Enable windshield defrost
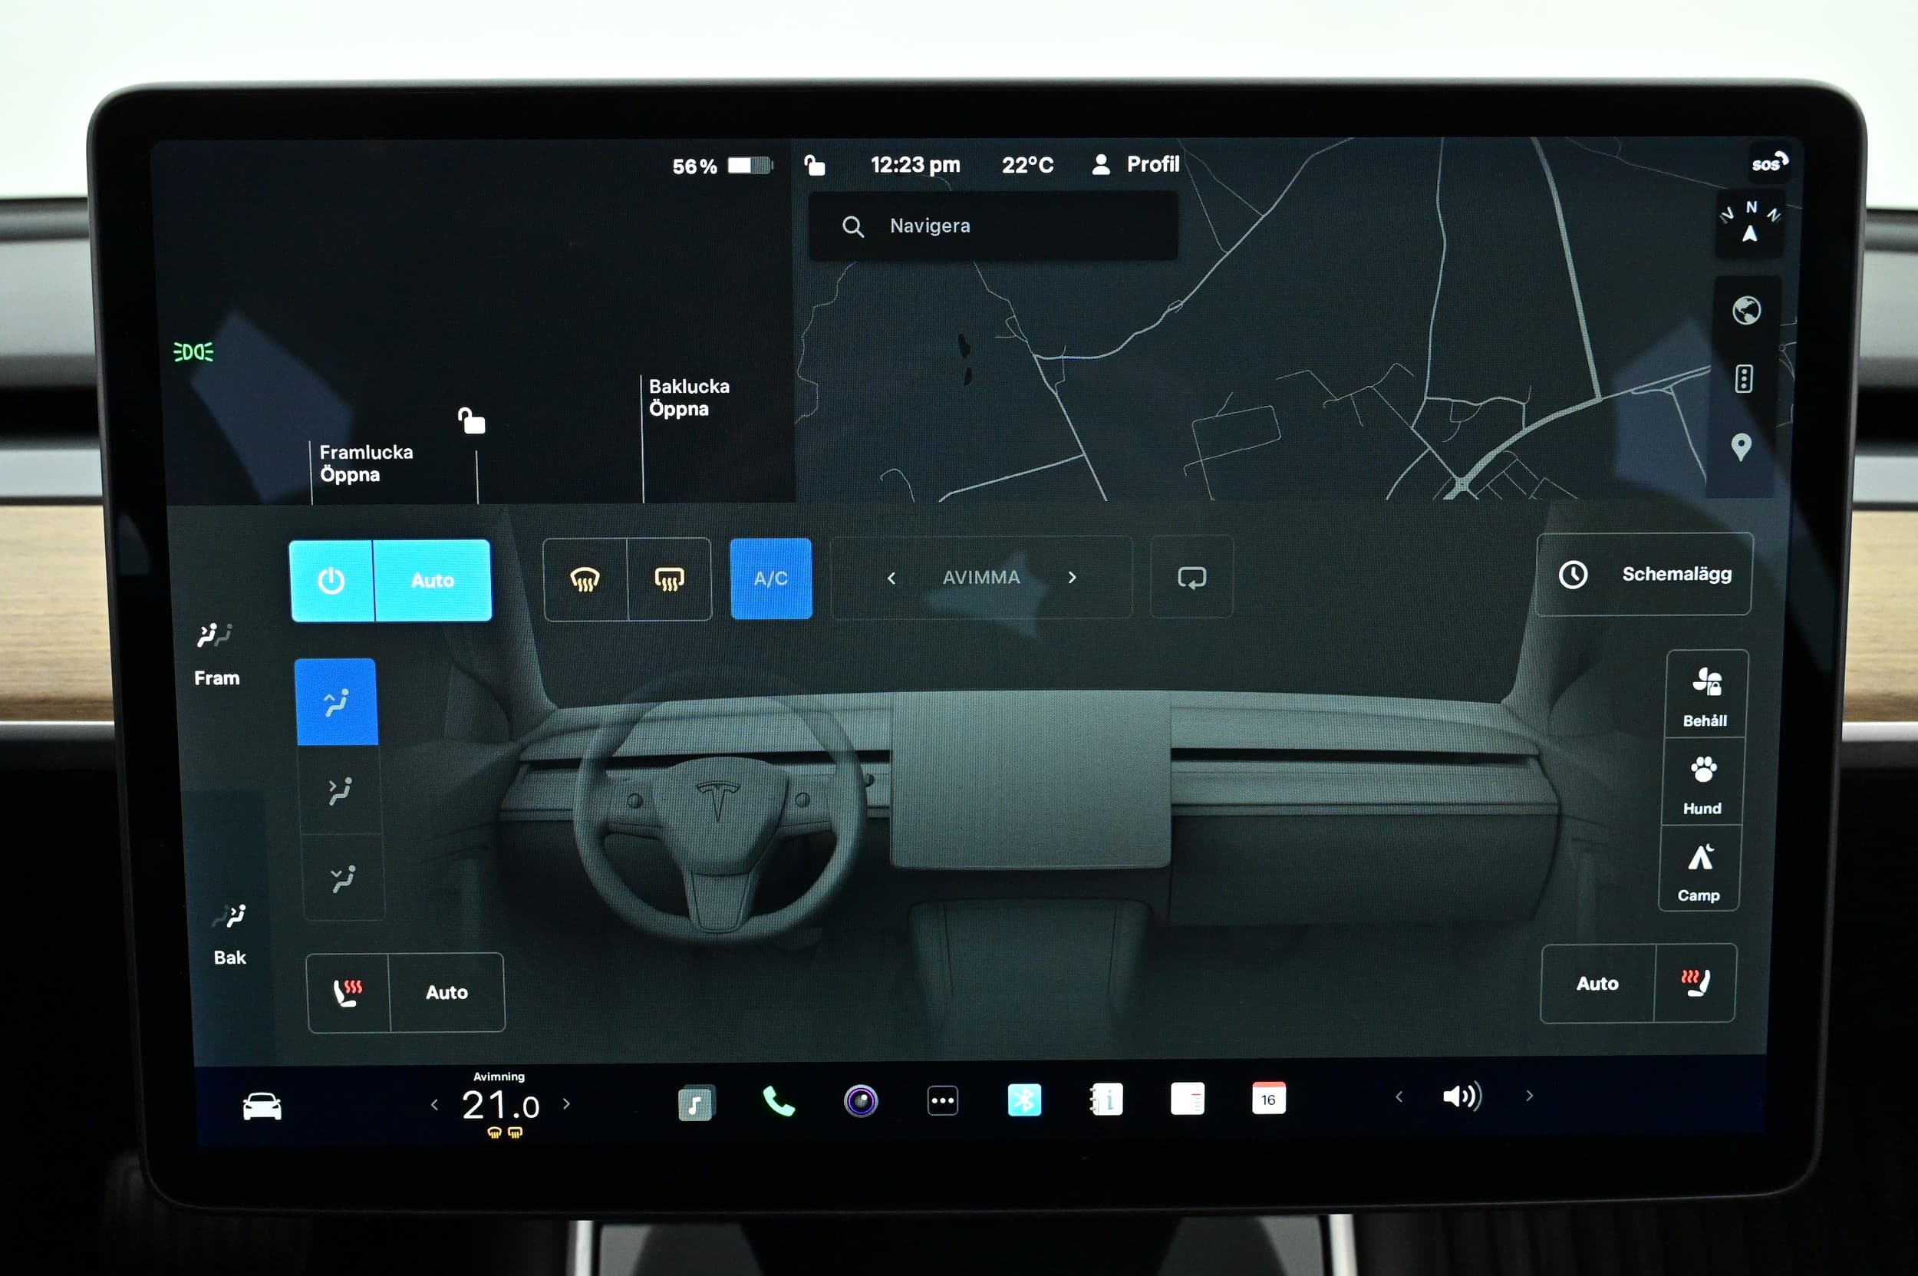1918x1276 pixels. pyautogui.click(x=585, y=579)
